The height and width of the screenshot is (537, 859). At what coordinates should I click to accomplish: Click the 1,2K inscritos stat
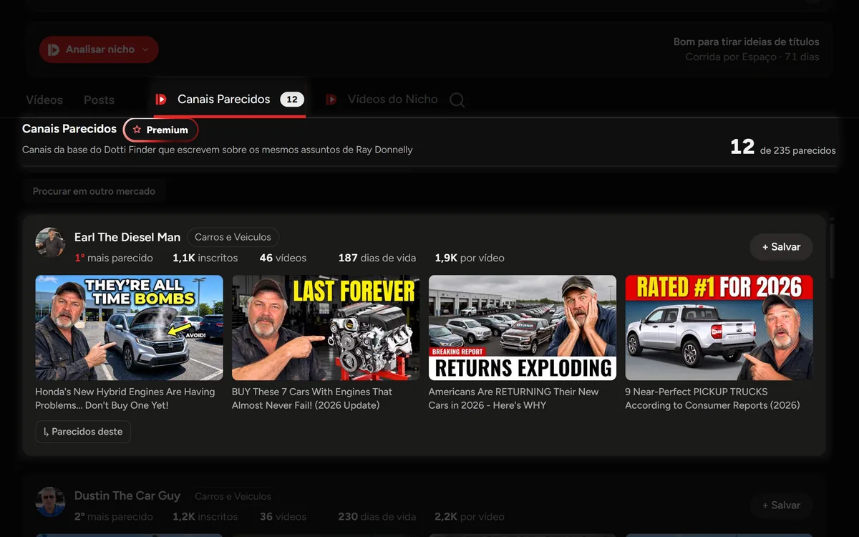pyautogui.click(x=205, y=516)
